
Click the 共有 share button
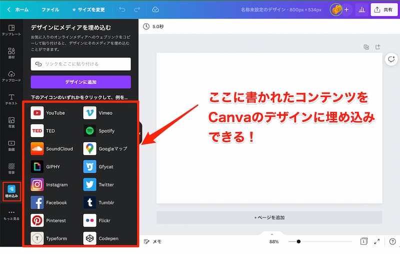[x=384, y=9]
